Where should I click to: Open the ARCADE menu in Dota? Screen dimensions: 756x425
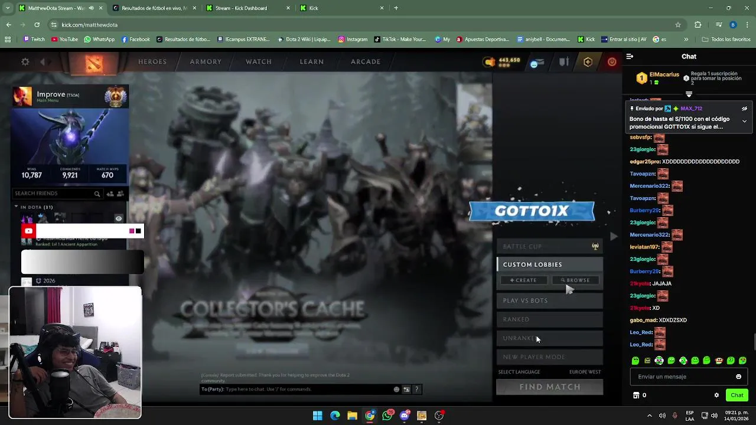tap(366, 61)
